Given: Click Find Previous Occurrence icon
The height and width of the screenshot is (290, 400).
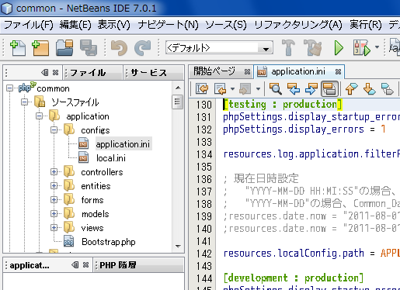Looking at the screenshot, I should pyautogui.click(x=294, y=88).
